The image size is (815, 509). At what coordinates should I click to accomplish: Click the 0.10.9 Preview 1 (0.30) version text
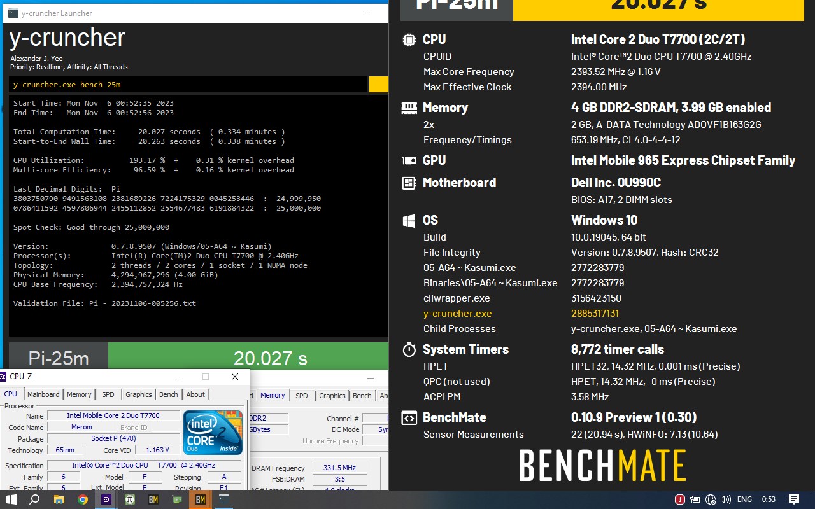point(634,417)
